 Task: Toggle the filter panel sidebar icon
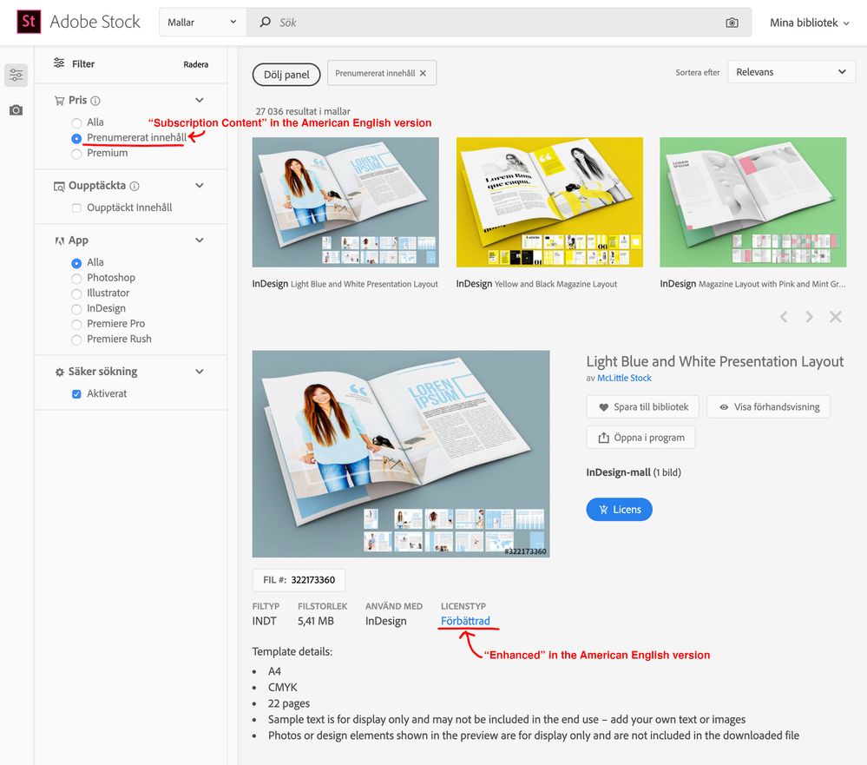pyautogui.click(x=16, y=75)
